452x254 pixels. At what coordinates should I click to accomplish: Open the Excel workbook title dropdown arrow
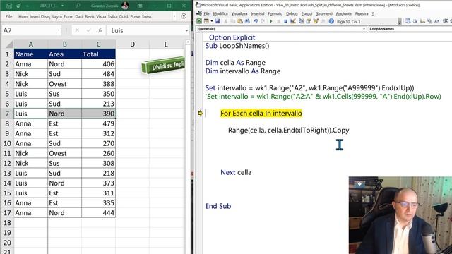(x=63, y=6)
